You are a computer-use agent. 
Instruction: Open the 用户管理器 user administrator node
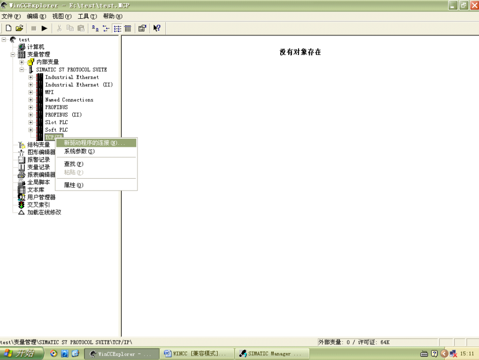41,197
